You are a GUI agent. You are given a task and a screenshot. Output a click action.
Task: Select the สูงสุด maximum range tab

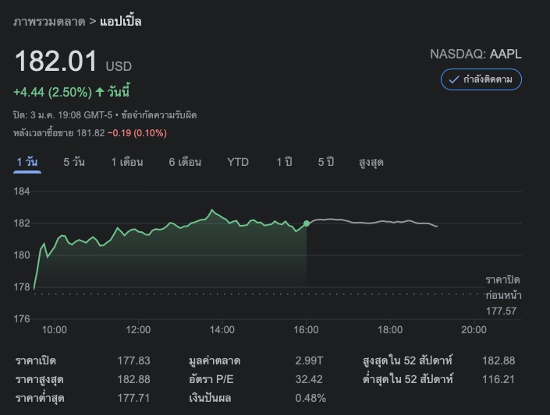(371, 162)
